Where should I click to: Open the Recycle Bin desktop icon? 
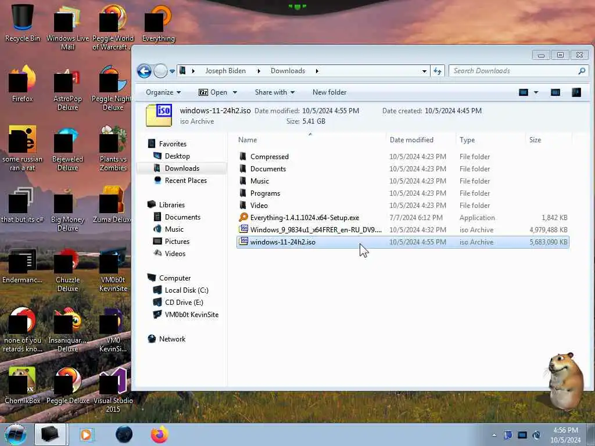tap(23, 23)
